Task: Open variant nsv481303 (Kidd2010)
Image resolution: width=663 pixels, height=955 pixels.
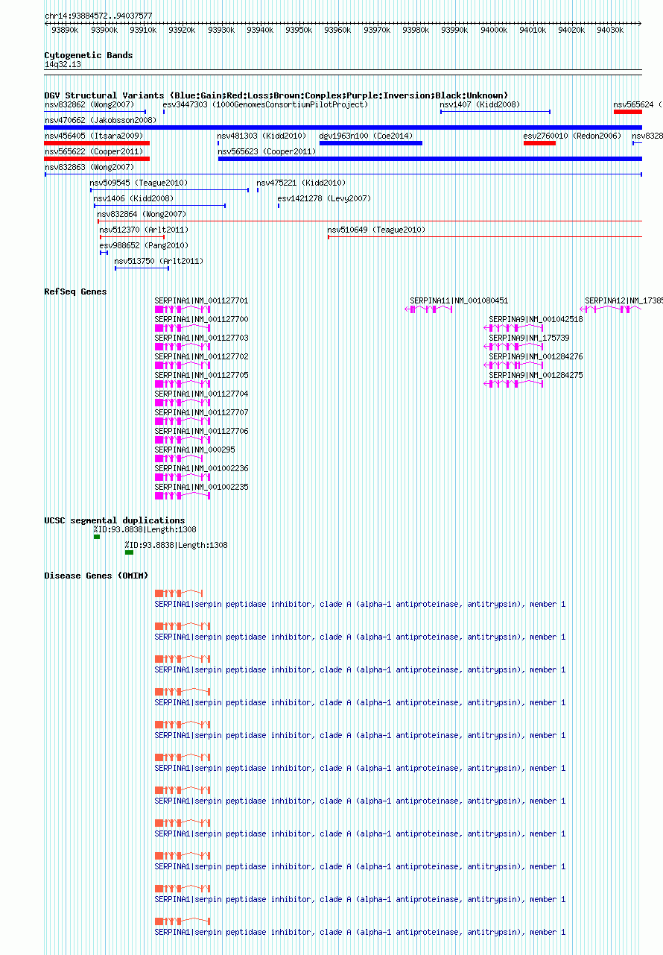Action: (262, 136)
